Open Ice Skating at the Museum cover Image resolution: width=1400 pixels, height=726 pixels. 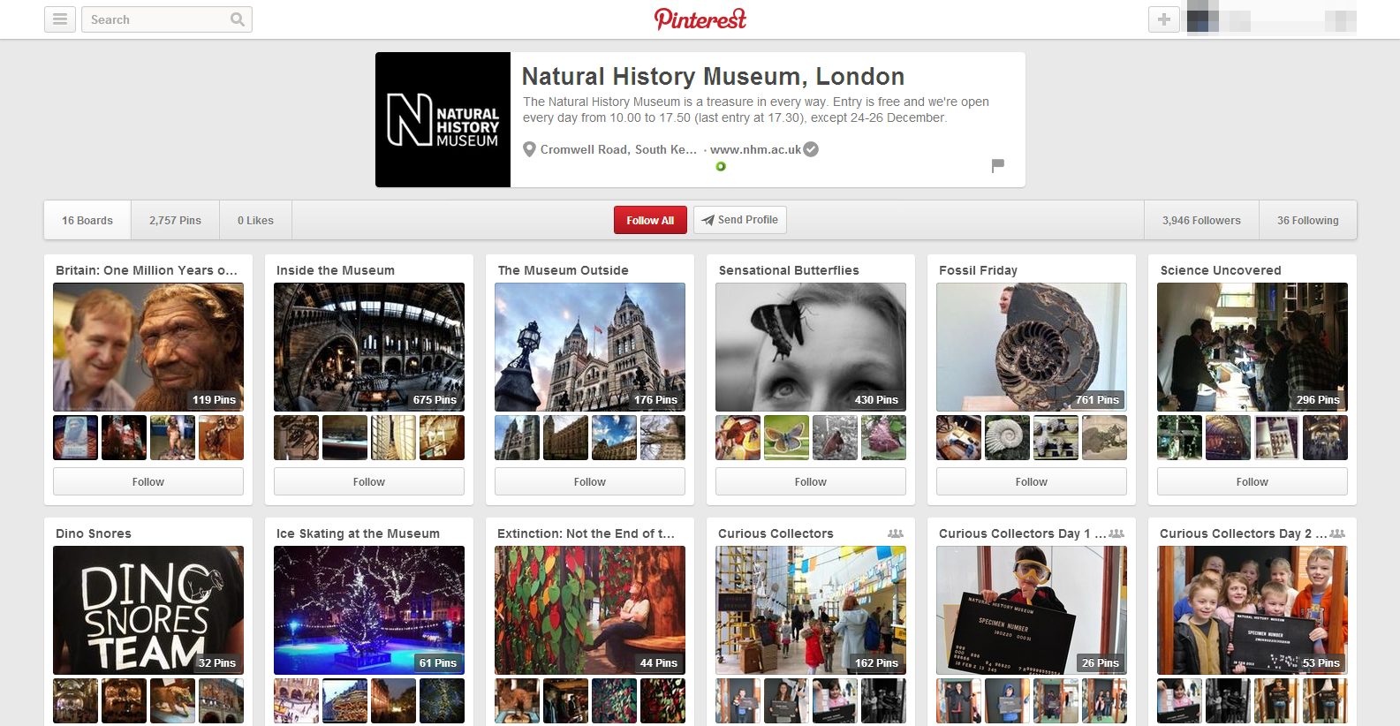369,610
